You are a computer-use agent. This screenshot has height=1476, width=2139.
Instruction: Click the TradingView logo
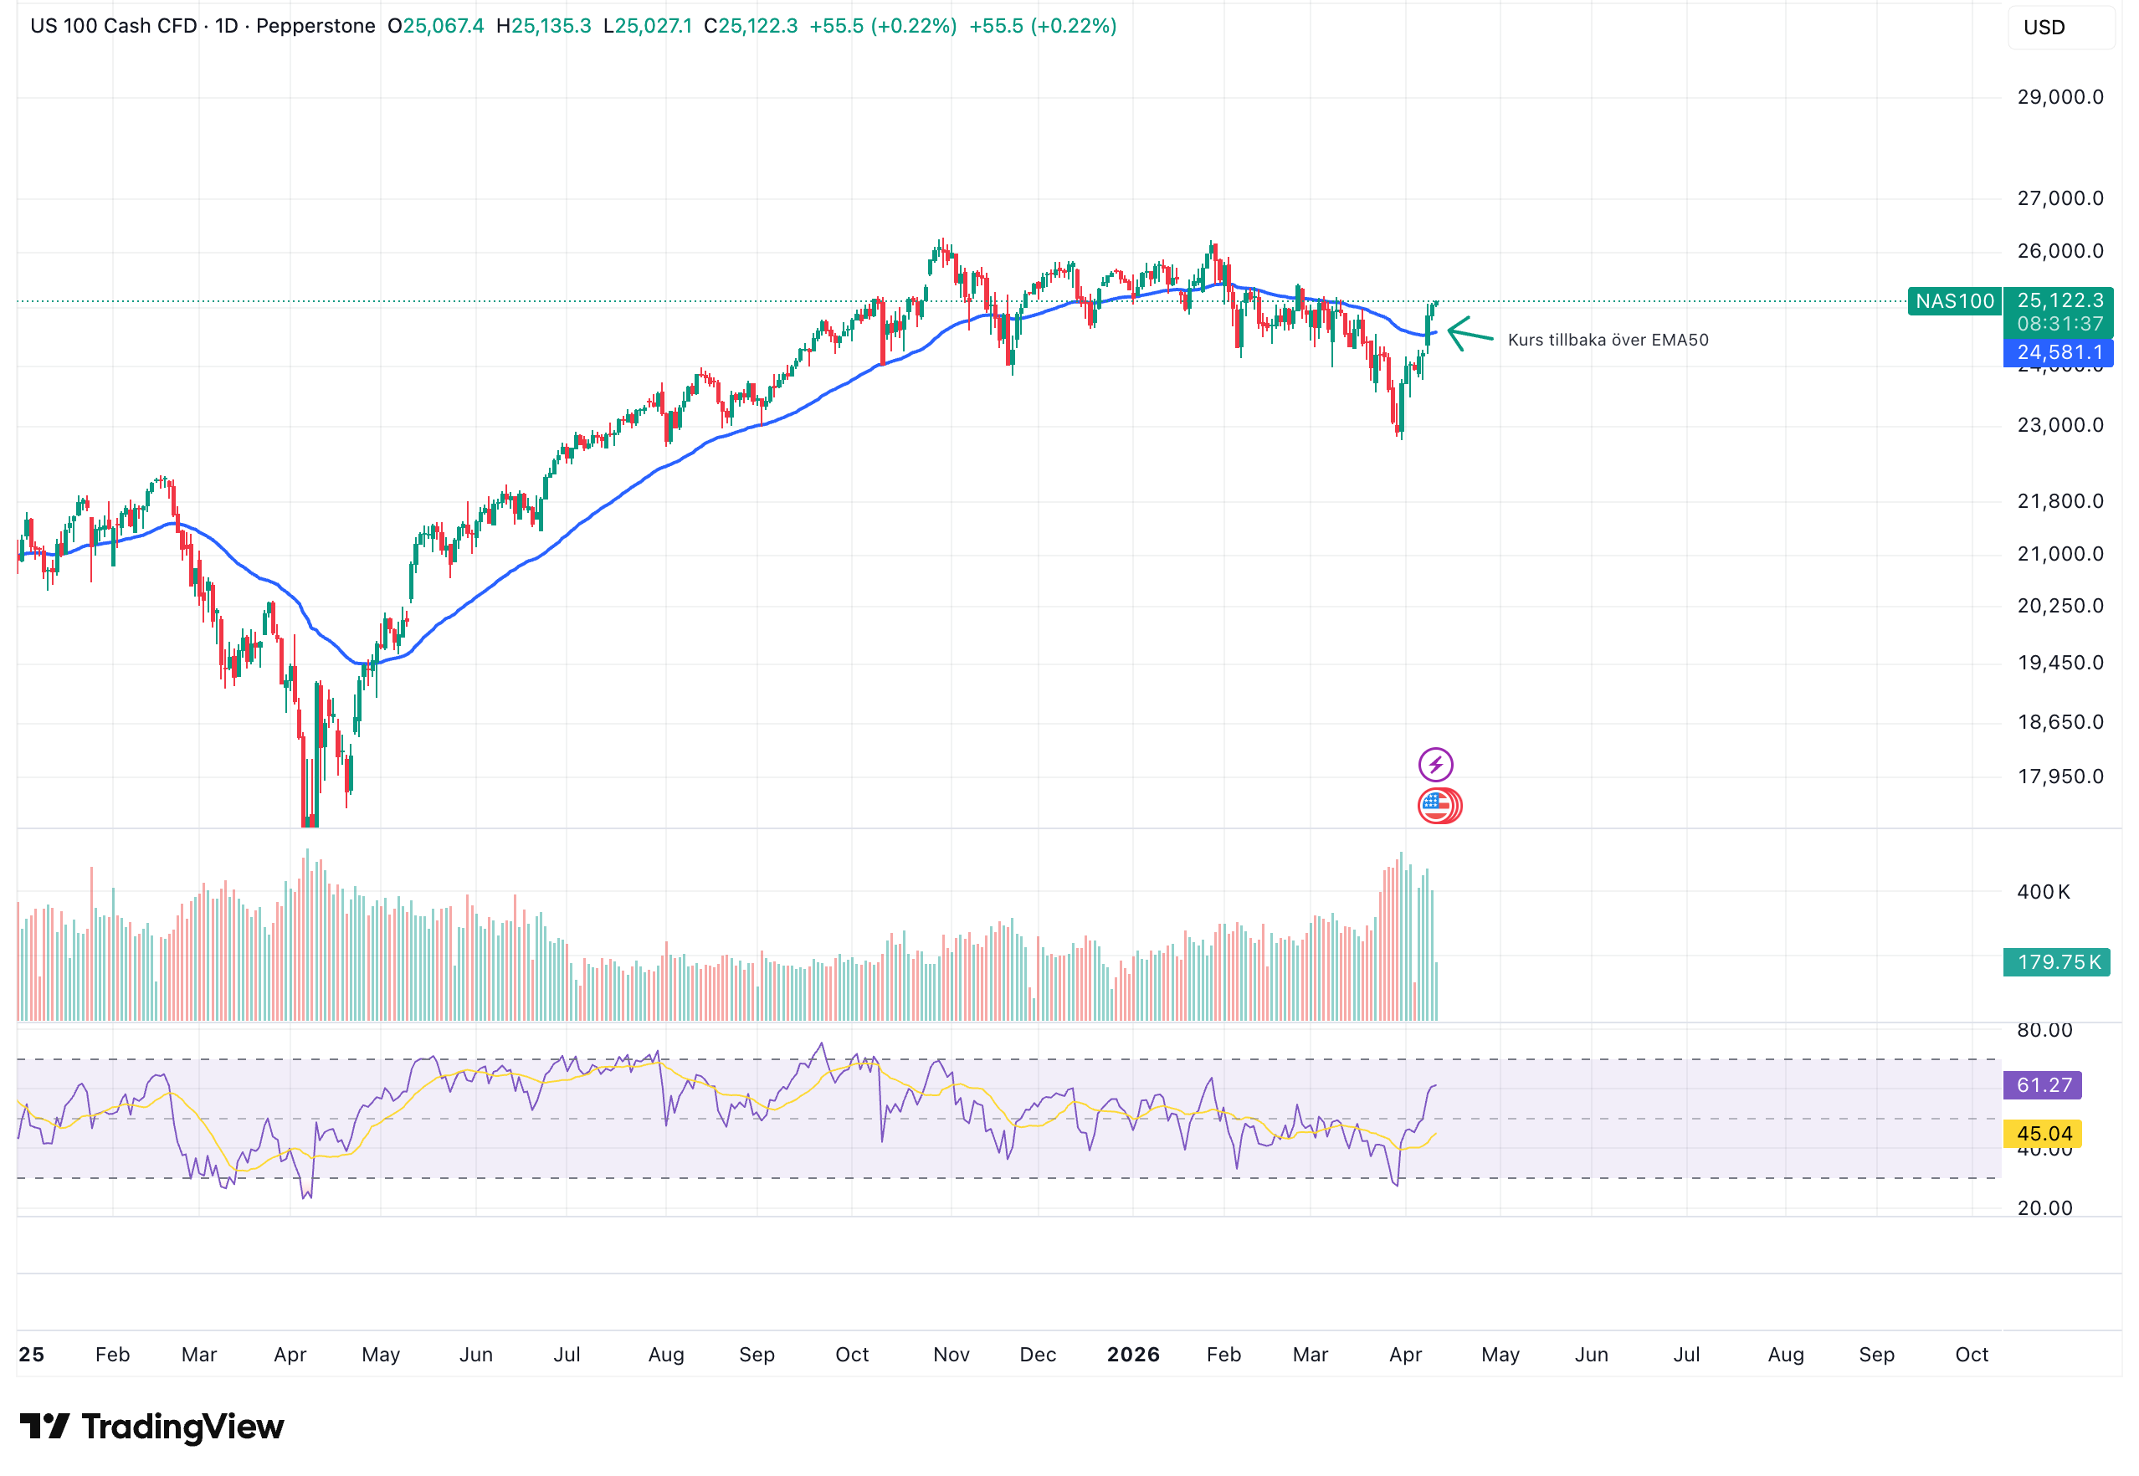tap(151, 1426)
